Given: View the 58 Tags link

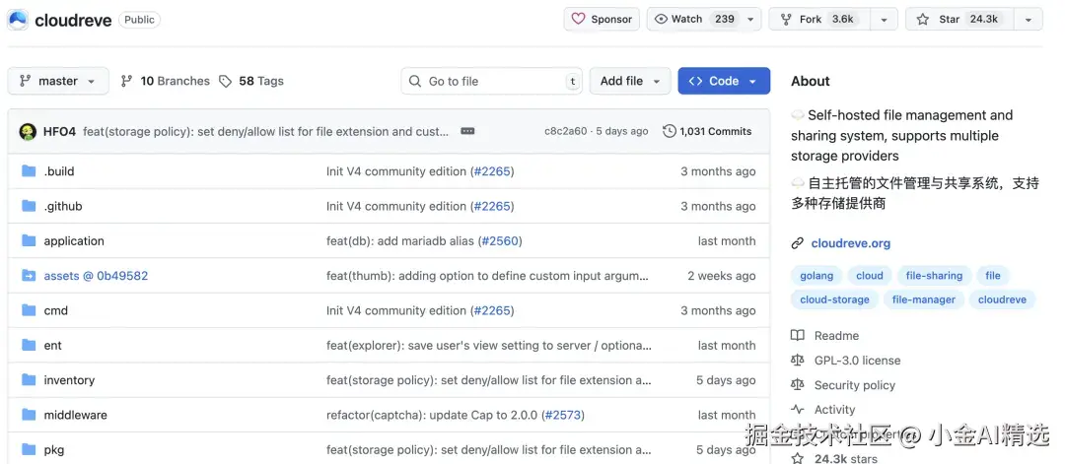Looking at the screenshot, I should [x=251, y=81].
